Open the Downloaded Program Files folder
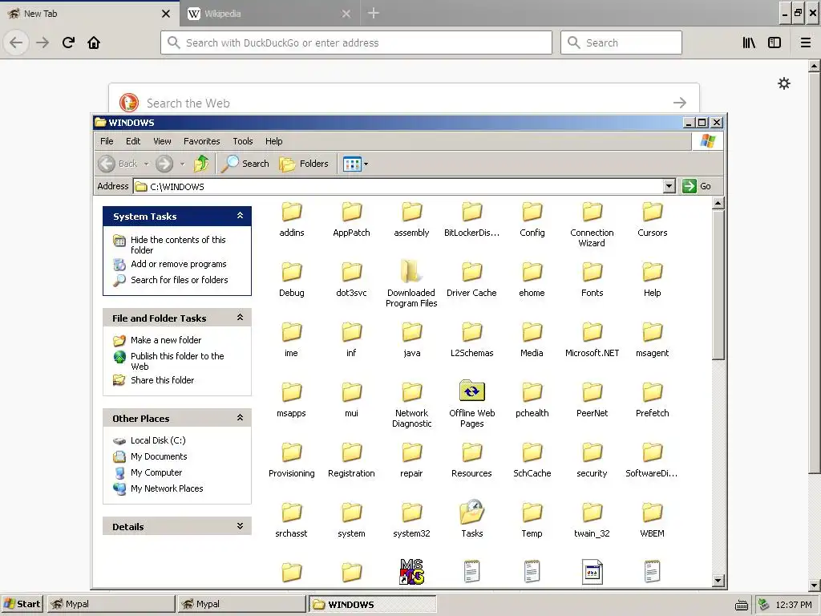 click(x=411, y=283)
